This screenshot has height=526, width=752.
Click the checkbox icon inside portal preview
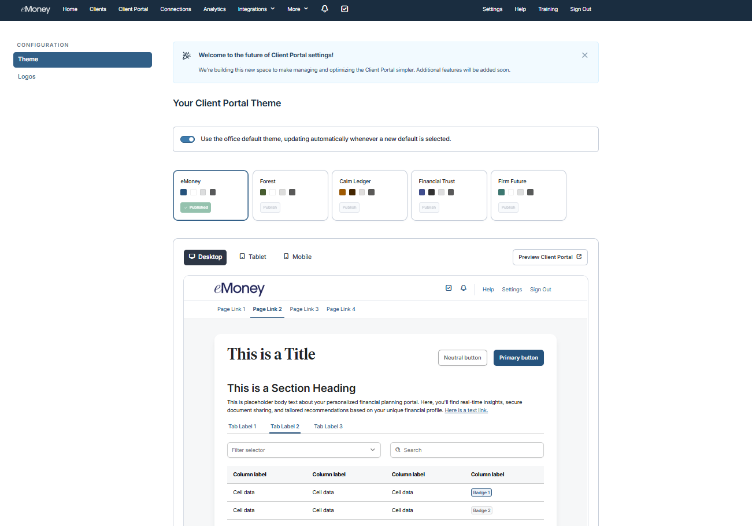pyautogui.click(x=449, y=288)
